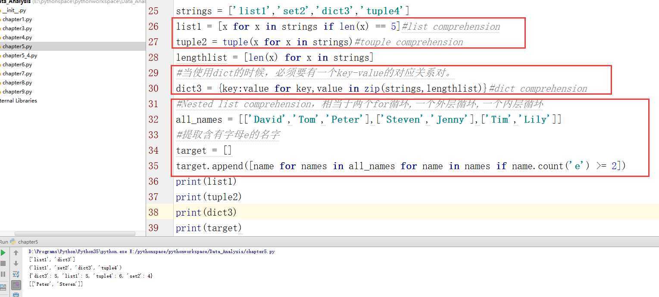Image resolution: width=659 pixels, height=297 pixels.
Task: Click the 'Nested list comprehension' comment line
Action: tap(359, 104)
